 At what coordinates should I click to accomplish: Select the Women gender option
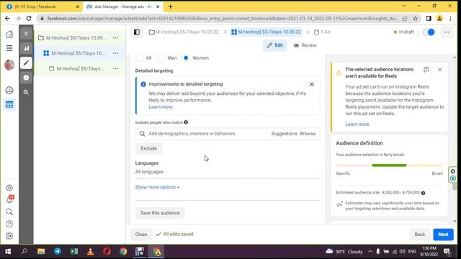click(x=186, y=58)
